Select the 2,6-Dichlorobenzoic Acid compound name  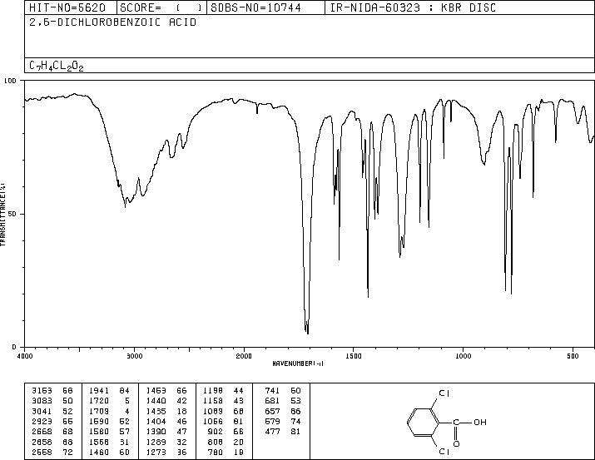click(112, 22)
